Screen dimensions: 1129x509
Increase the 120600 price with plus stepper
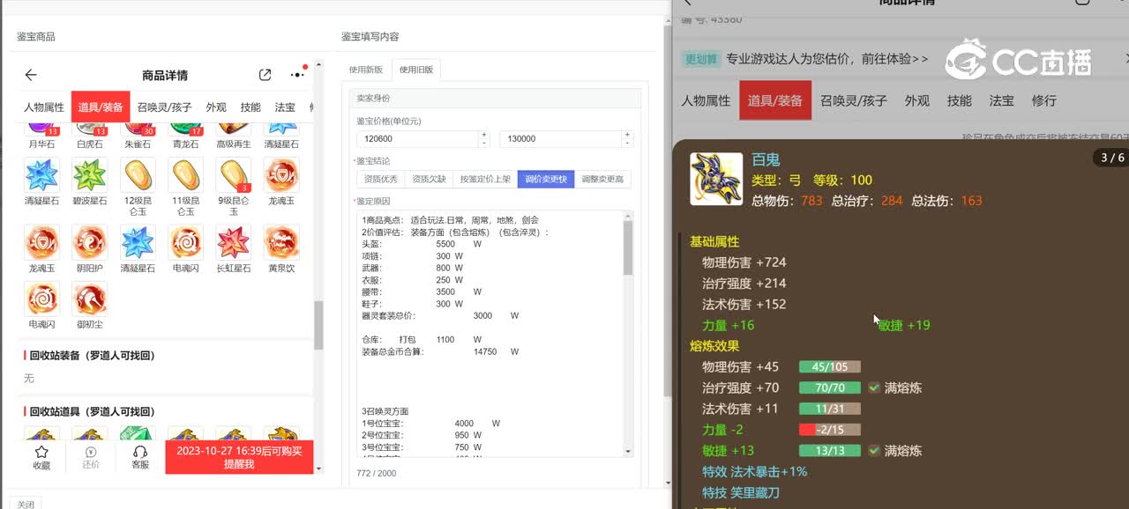[x=482, y=135]
